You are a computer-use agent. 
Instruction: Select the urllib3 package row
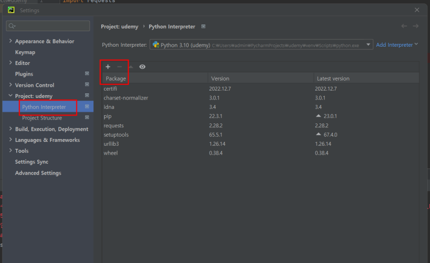(x=260, y=143)
